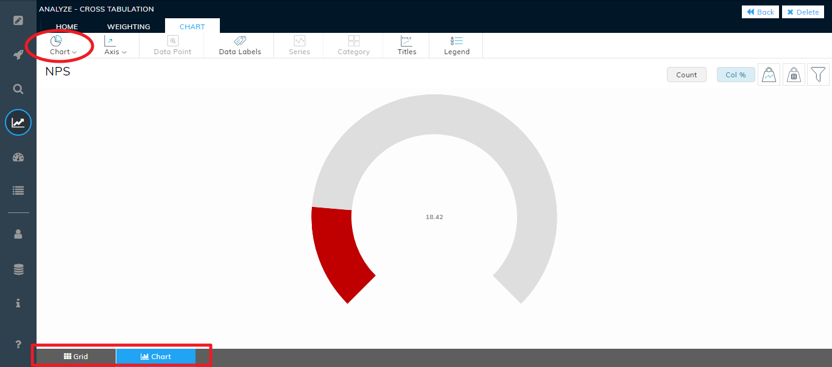Click the 18.42 value in gauge center
This screenshot has height=367, width=832.
pyautogui.click(x=434, y=217)
